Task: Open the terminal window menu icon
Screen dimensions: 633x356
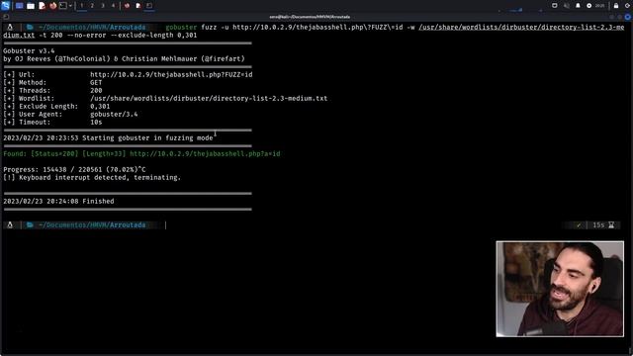Action: click(6, 17)
